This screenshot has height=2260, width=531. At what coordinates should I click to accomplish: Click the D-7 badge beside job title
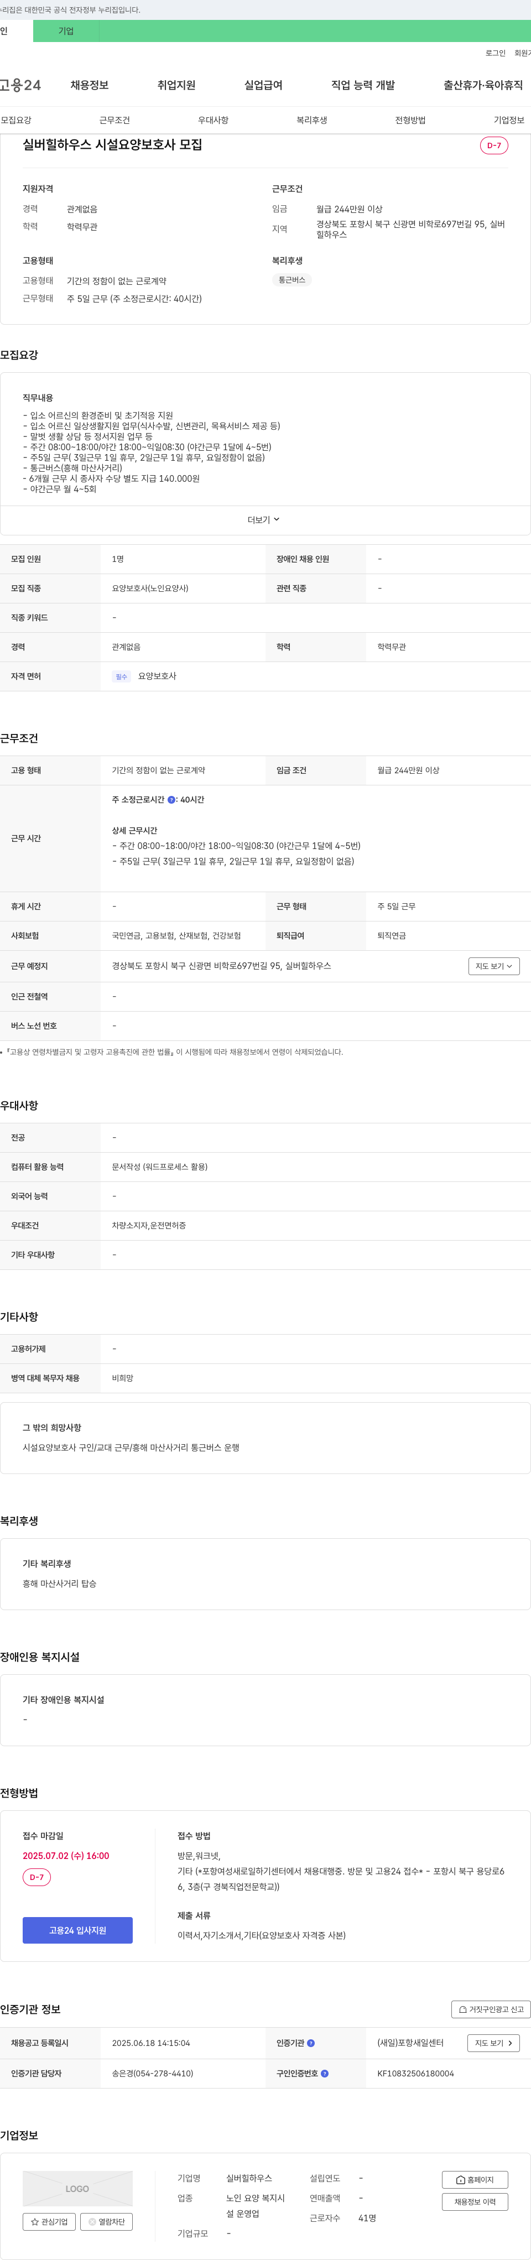click(x=494, y=145)
